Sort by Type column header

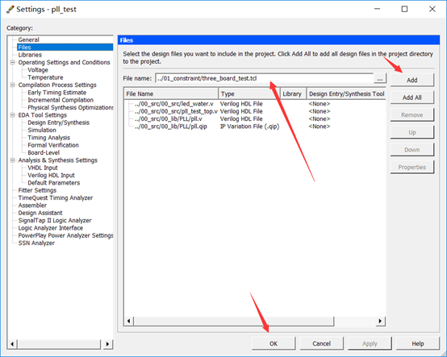click(249, 93)
